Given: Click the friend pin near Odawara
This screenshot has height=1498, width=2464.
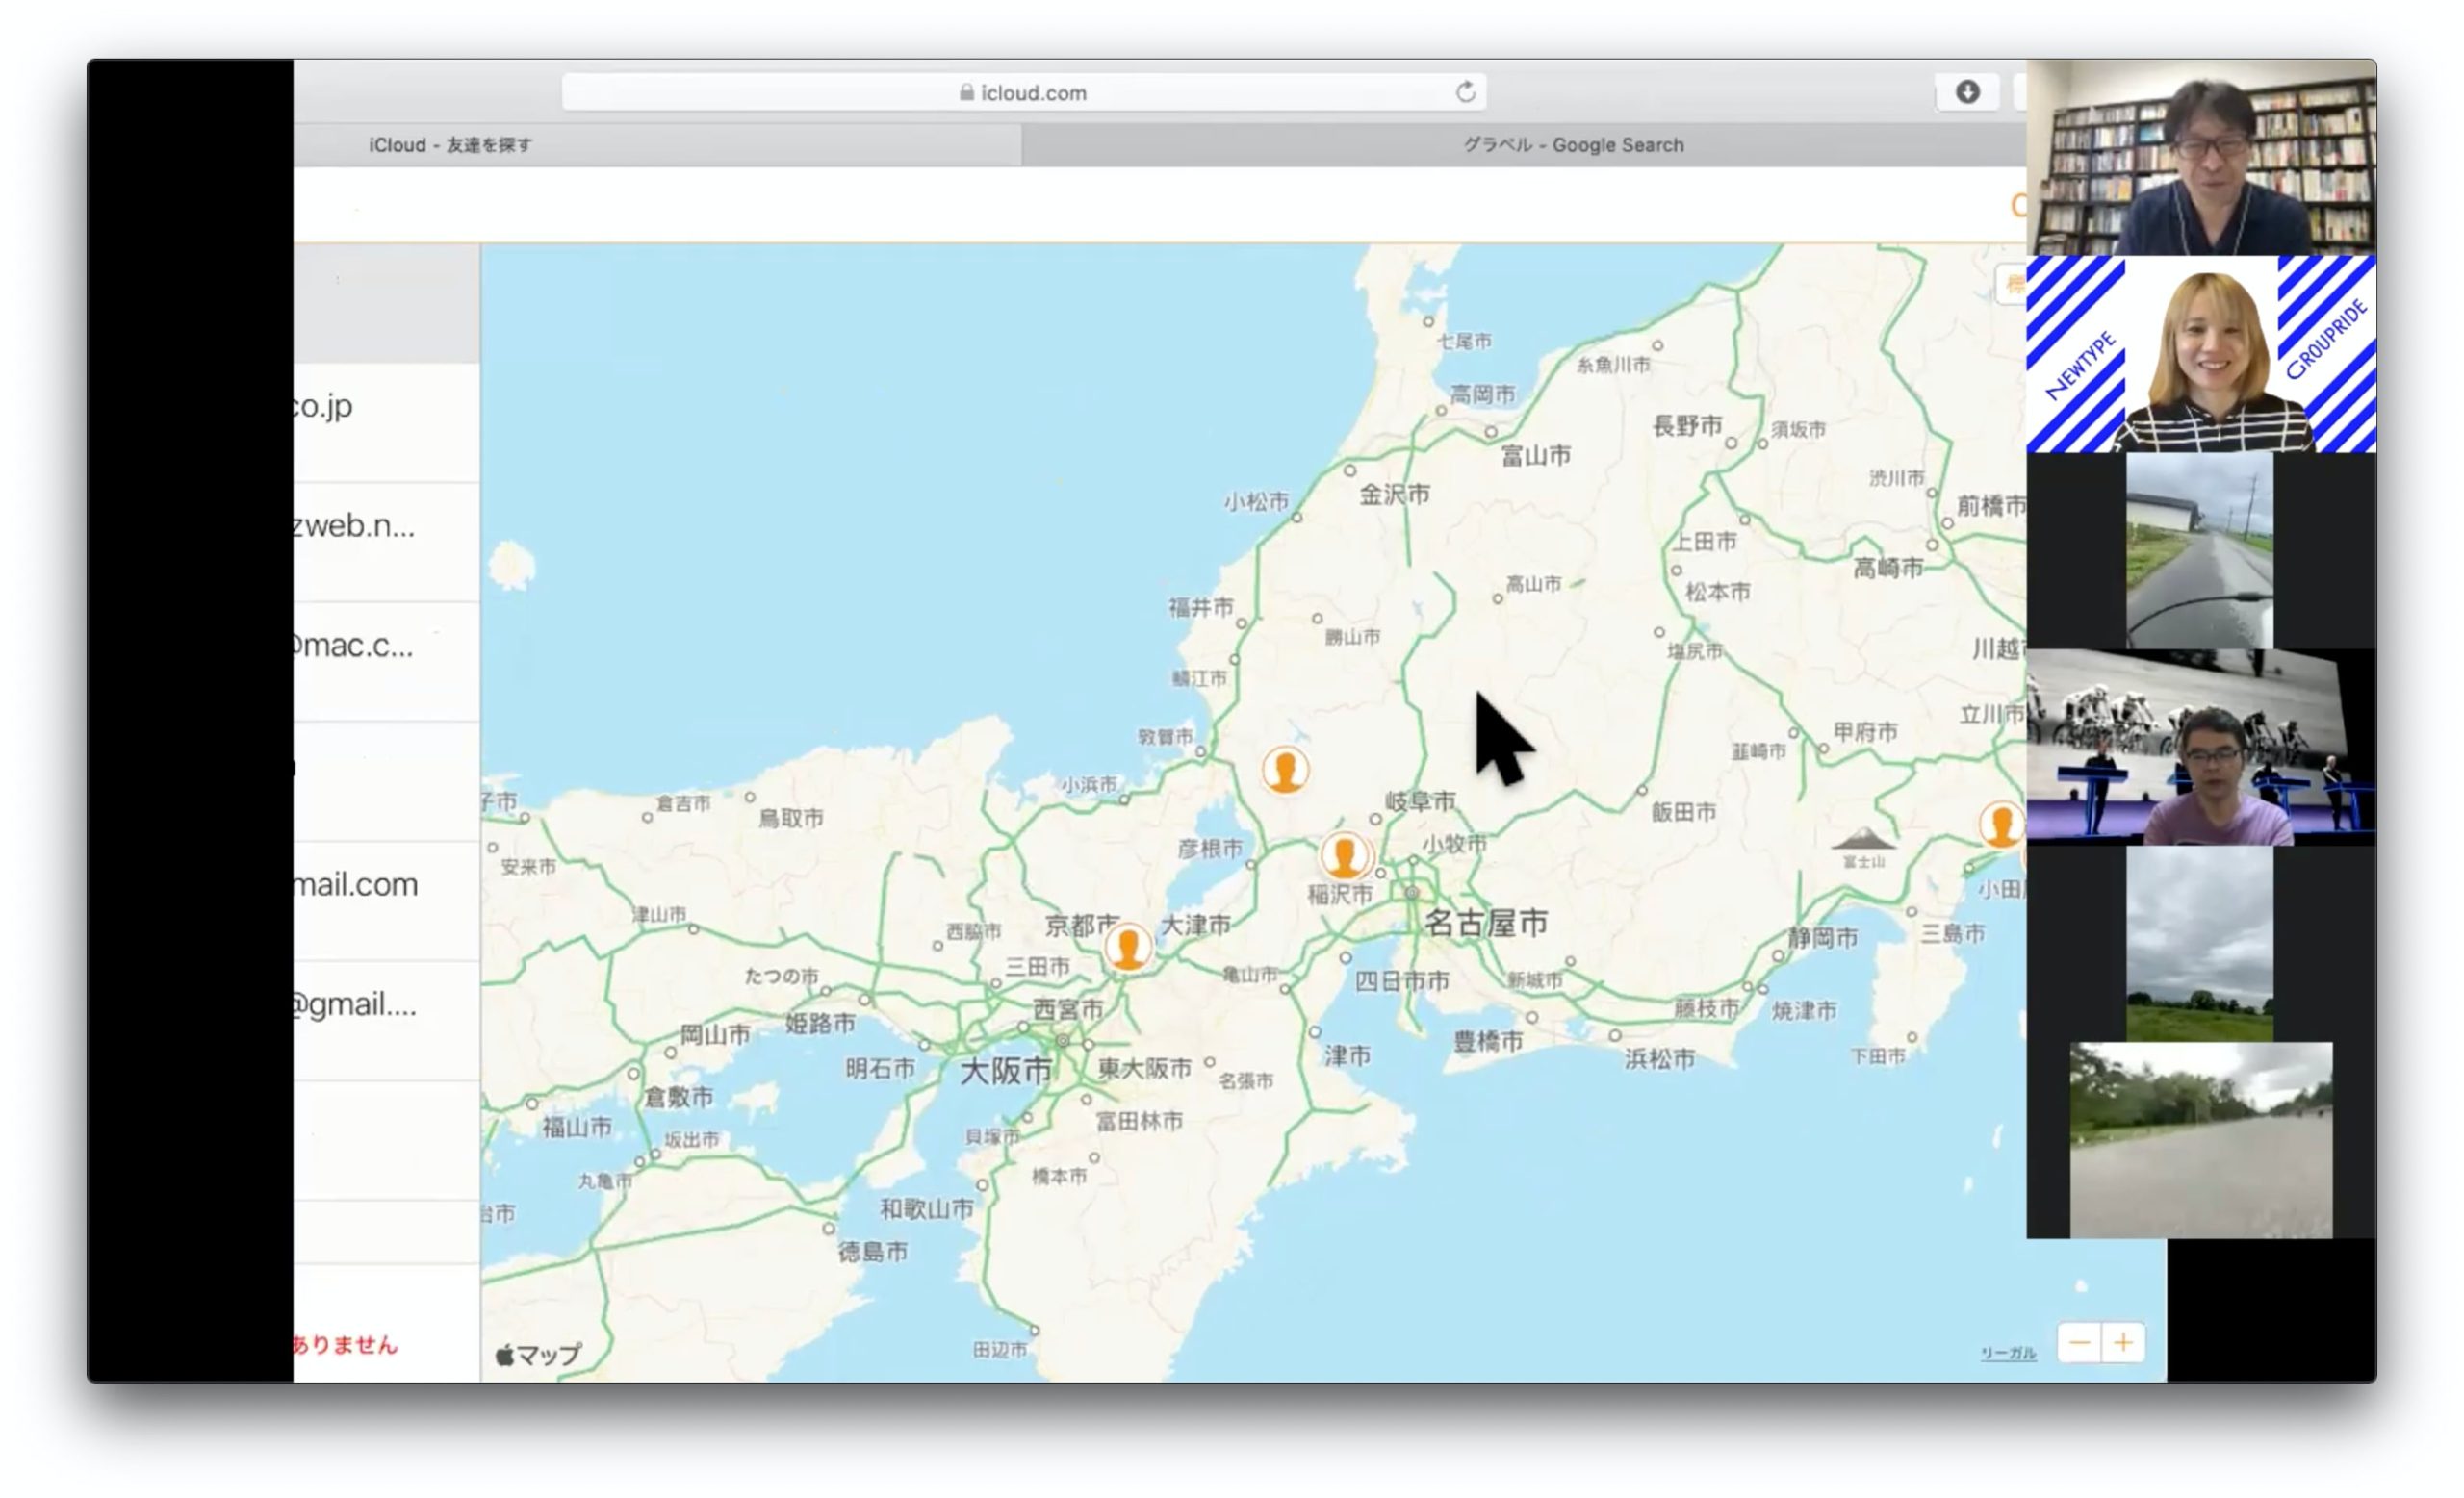Looking at the screenshot, I should [x=2001, y=825].
